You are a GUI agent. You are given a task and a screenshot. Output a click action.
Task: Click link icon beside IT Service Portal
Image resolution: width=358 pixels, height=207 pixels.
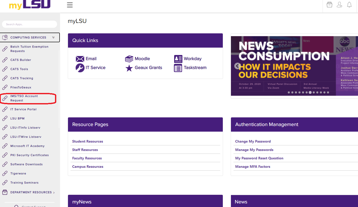[x=5, y=109]
